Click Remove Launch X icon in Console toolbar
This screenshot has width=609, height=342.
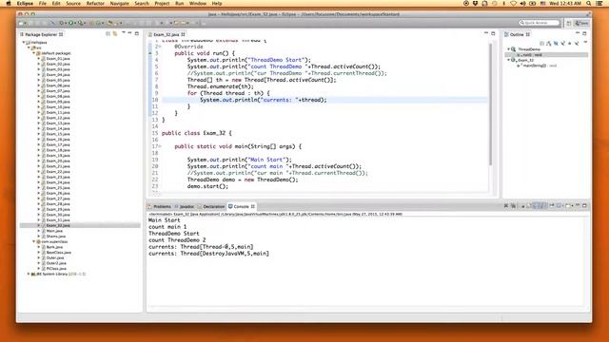pos(505,206)
